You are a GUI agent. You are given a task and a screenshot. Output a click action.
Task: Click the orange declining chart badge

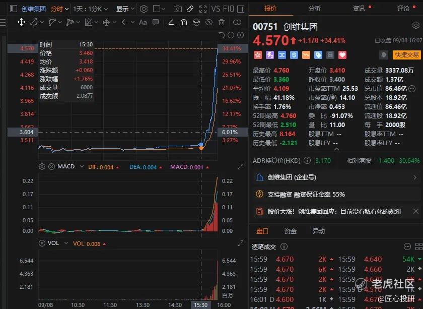tap(306, 55)
